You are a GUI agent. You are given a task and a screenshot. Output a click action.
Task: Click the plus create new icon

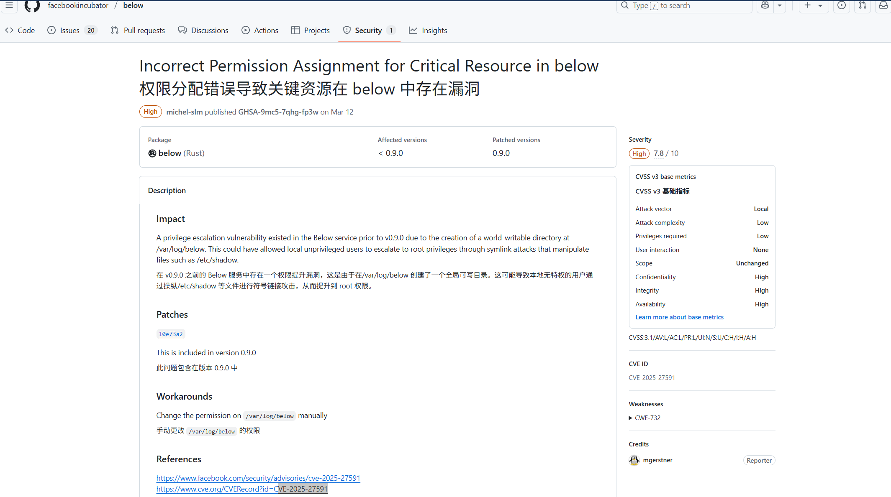[807, 5]
